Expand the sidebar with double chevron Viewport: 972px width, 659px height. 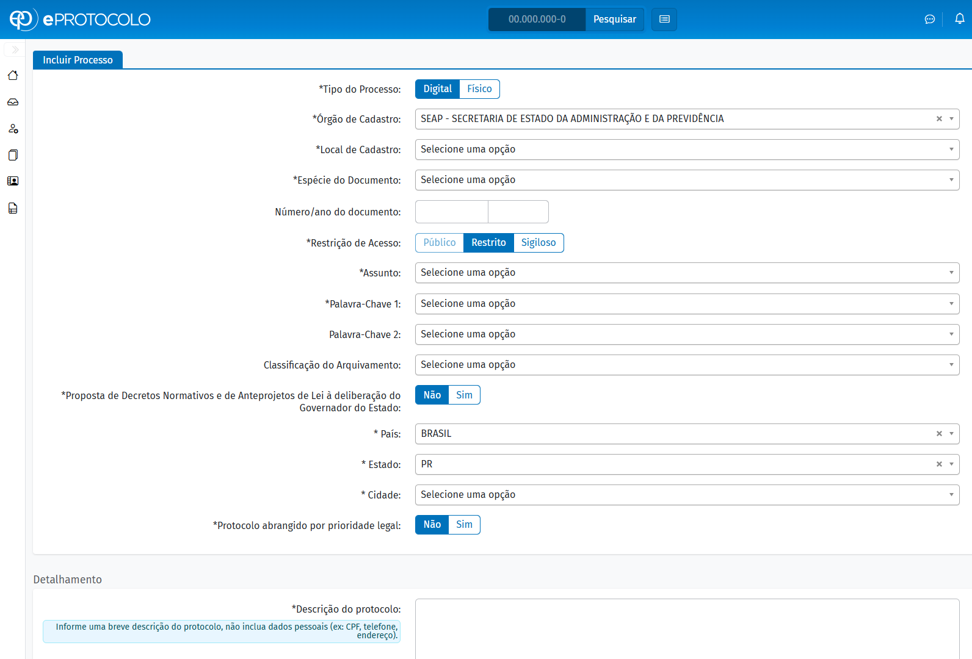[x=15, y=49]
